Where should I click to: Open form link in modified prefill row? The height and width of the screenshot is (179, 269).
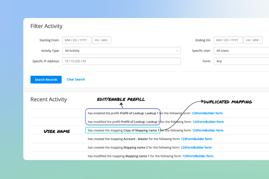pos(208,122)
